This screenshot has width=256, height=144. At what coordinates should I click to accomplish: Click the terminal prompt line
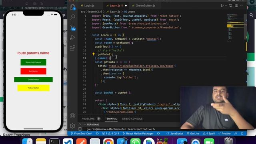coord(120,129)
